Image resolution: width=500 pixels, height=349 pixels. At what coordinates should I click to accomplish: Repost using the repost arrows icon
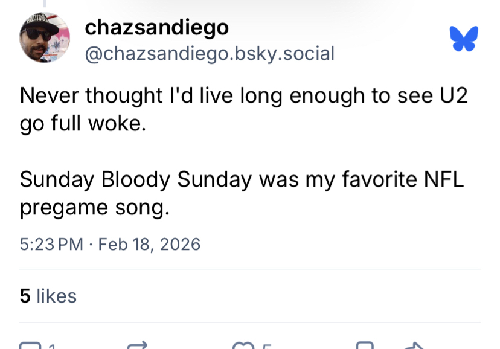(138, 346)
